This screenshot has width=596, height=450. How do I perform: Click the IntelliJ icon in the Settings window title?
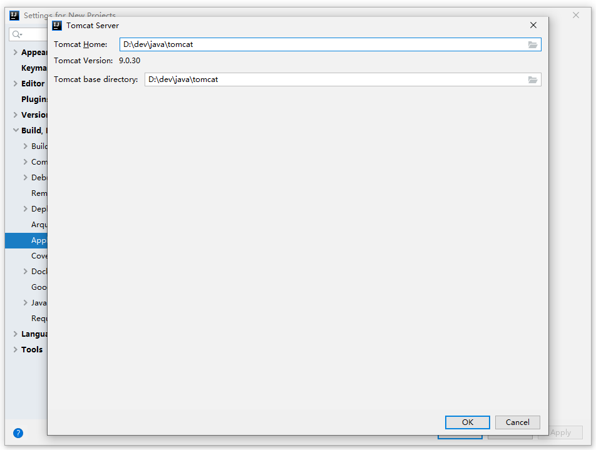pyautogui.click(x=14, y=16)
